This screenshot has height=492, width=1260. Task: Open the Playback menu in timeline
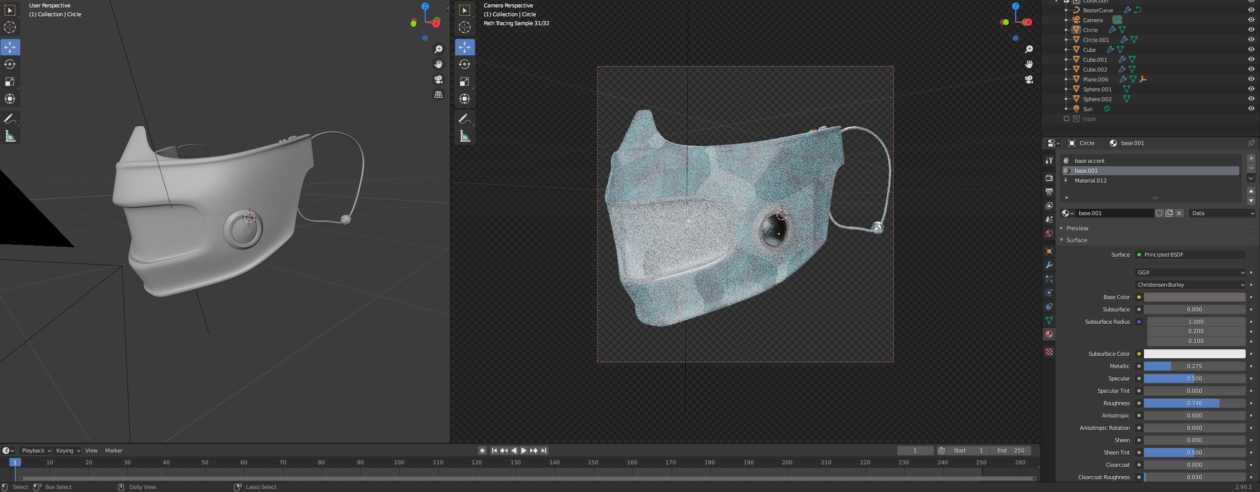(x=36, y=451)
